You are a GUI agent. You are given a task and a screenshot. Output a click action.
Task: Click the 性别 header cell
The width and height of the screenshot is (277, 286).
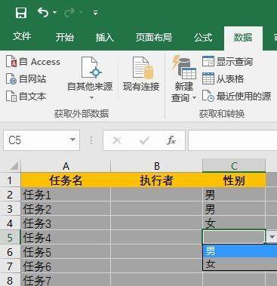pyautogui.click(x=234, y=180)
